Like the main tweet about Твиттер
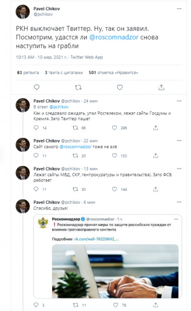 click(120, 87)
